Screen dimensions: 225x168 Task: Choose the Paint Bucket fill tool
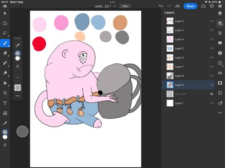coord(5,83)
